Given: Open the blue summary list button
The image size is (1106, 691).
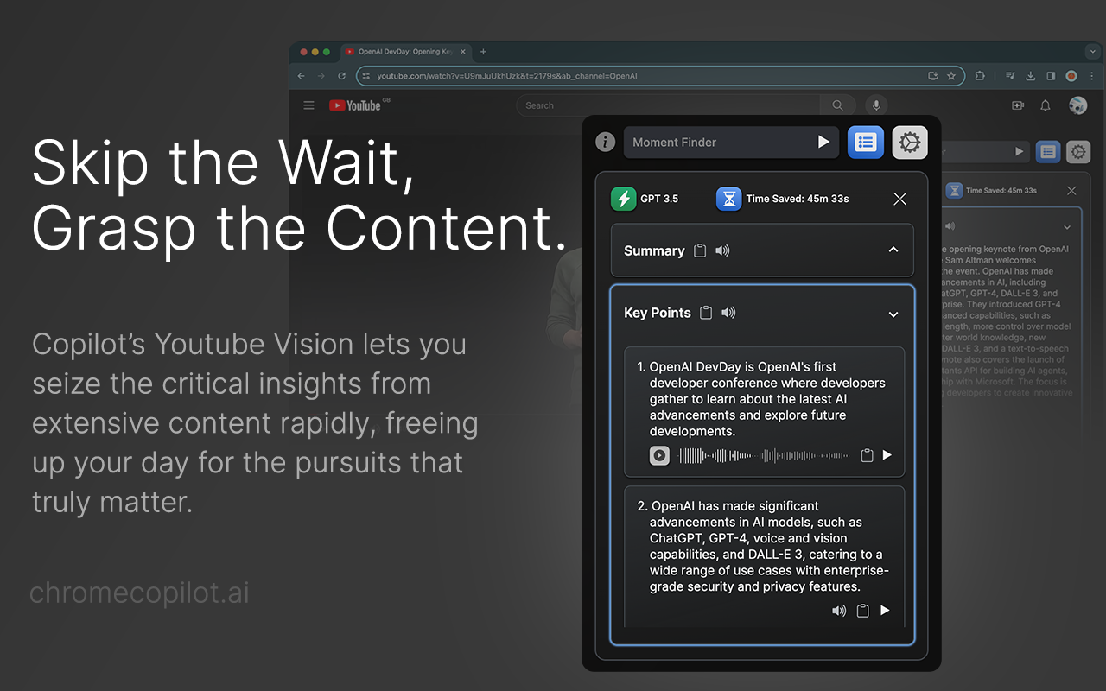Looking at the screenshot, I should tap(866, 143).
